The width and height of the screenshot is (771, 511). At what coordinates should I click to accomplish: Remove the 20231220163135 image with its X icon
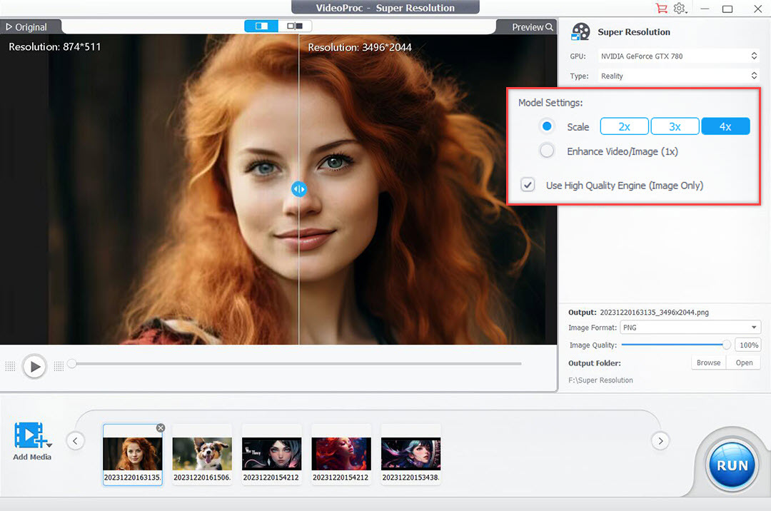[161, 427]
